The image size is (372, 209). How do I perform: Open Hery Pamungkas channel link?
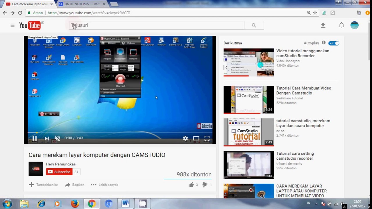tap(61, 164)
